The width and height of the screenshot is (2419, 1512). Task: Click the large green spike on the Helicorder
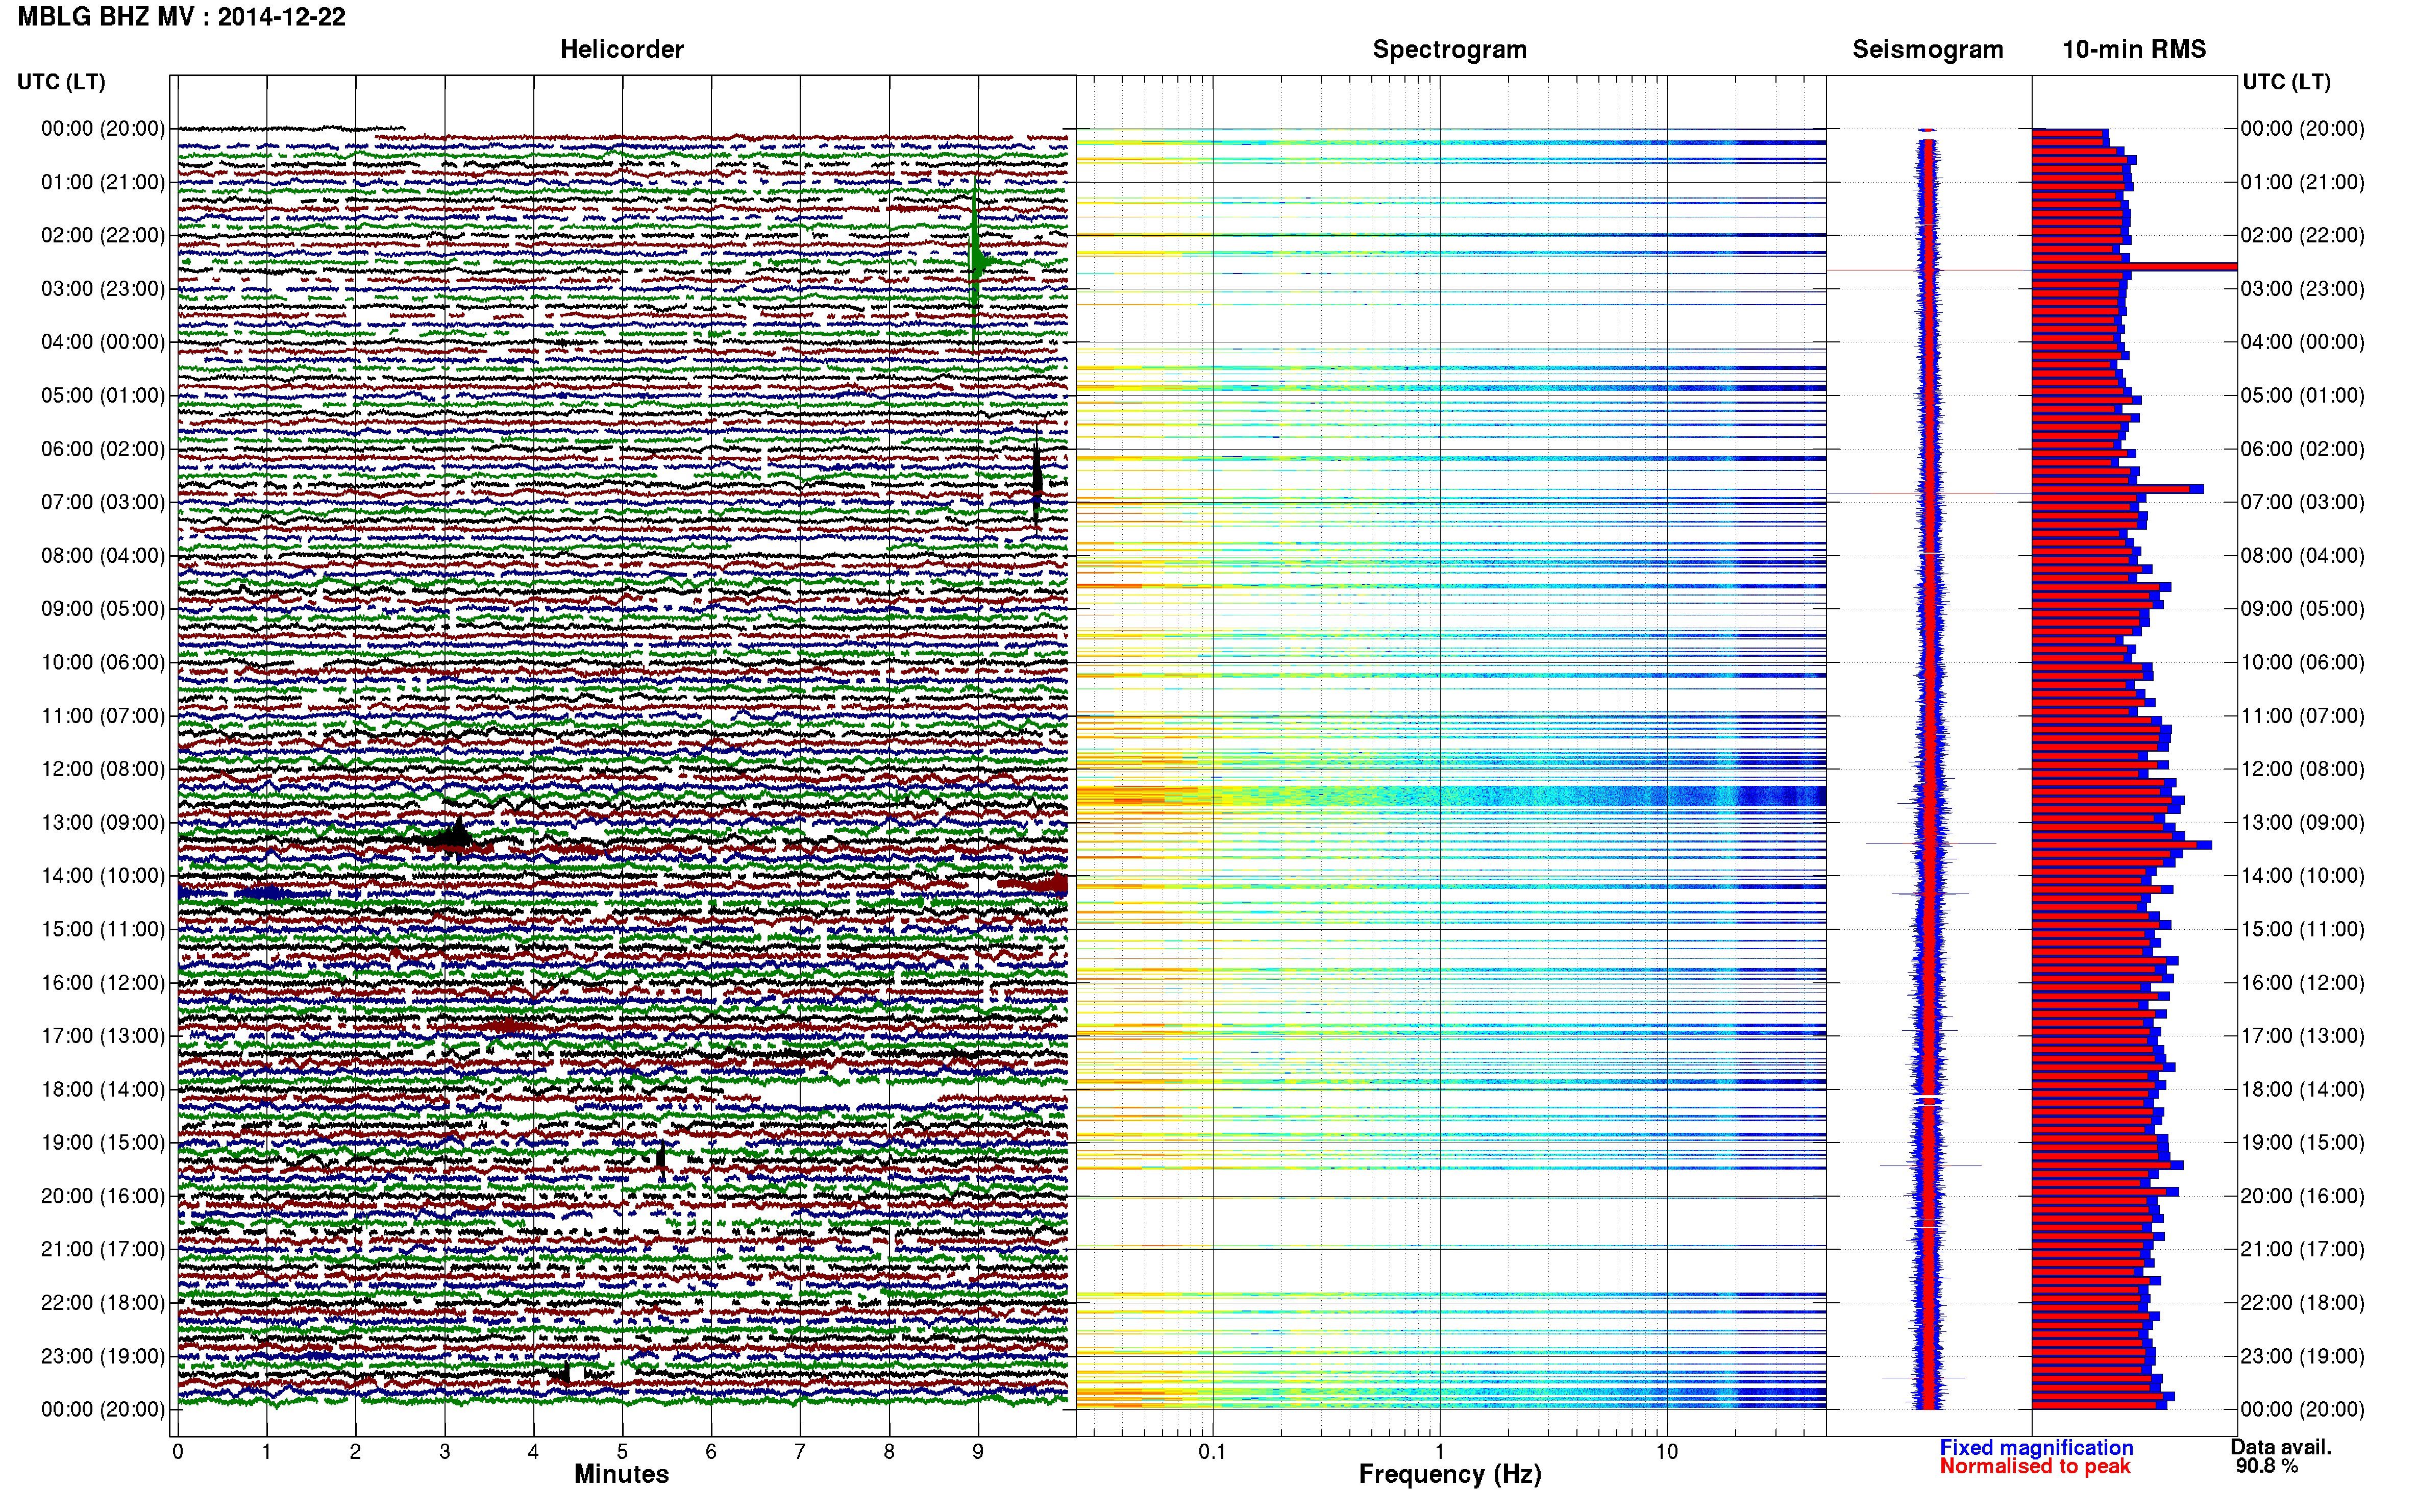pos(977,262)
